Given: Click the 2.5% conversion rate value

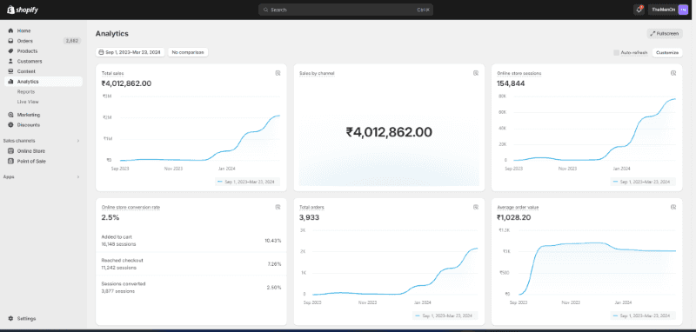Looking at the screenshot, I should (110, 217).
